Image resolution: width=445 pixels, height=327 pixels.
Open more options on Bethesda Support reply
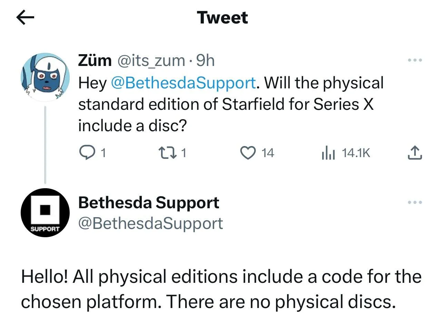[414, 202]
